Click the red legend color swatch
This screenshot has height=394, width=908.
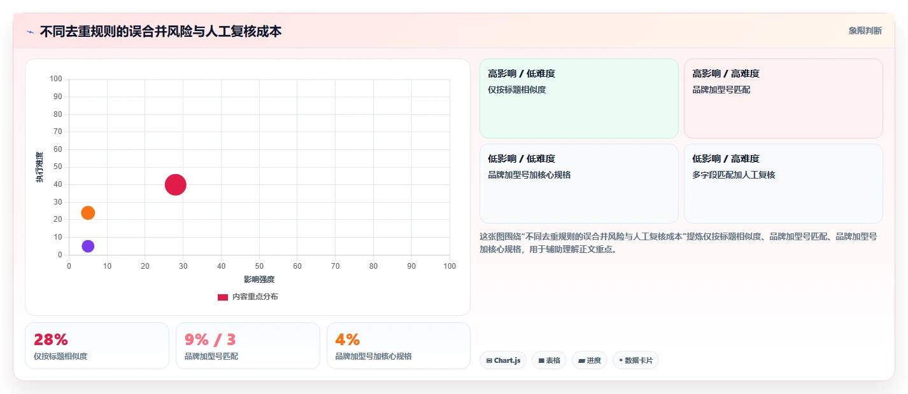[x=223, y=297]
